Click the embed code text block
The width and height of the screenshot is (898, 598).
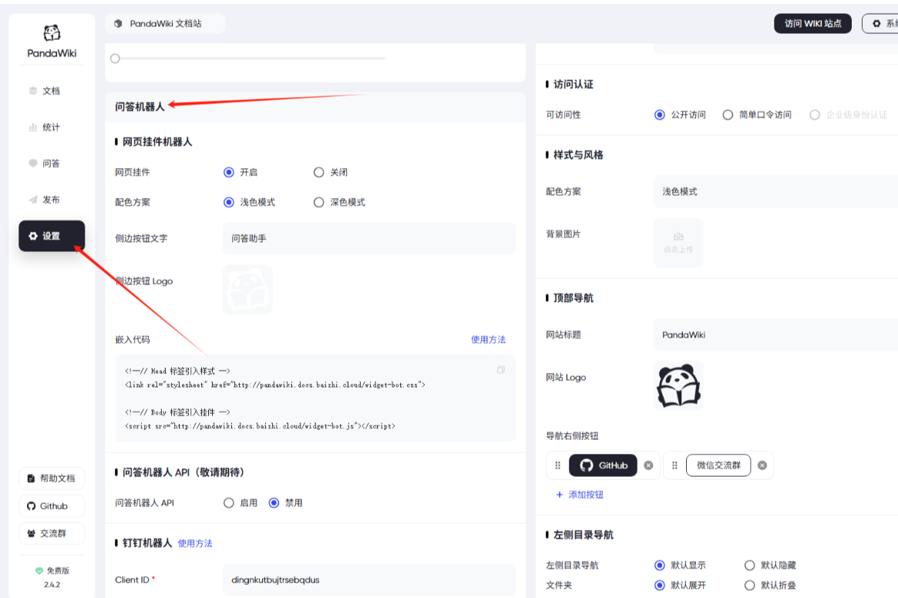315,398
